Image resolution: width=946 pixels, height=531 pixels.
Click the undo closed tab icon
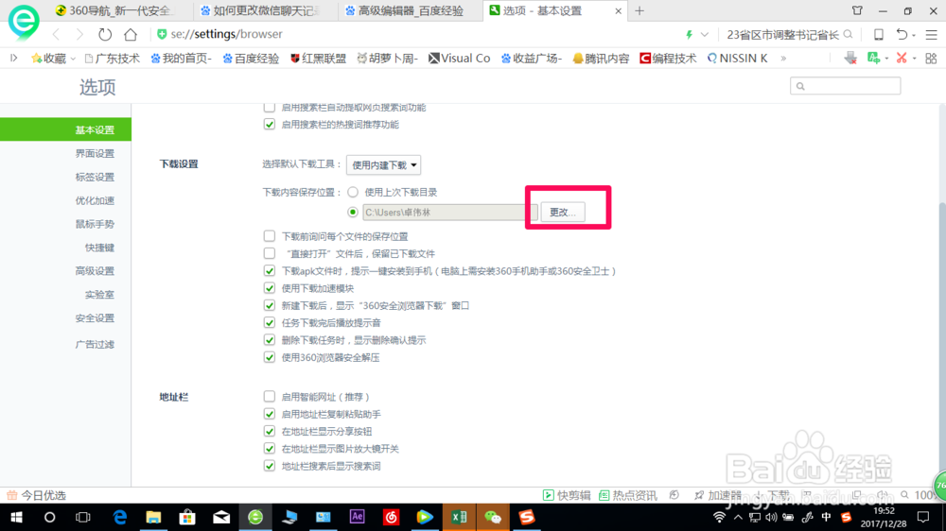pos(902,34)
